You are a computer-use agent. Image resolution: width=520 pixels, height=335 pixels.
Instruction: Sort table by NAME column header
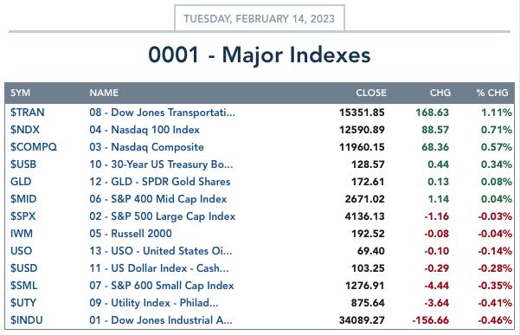click(x=104, y=93)
